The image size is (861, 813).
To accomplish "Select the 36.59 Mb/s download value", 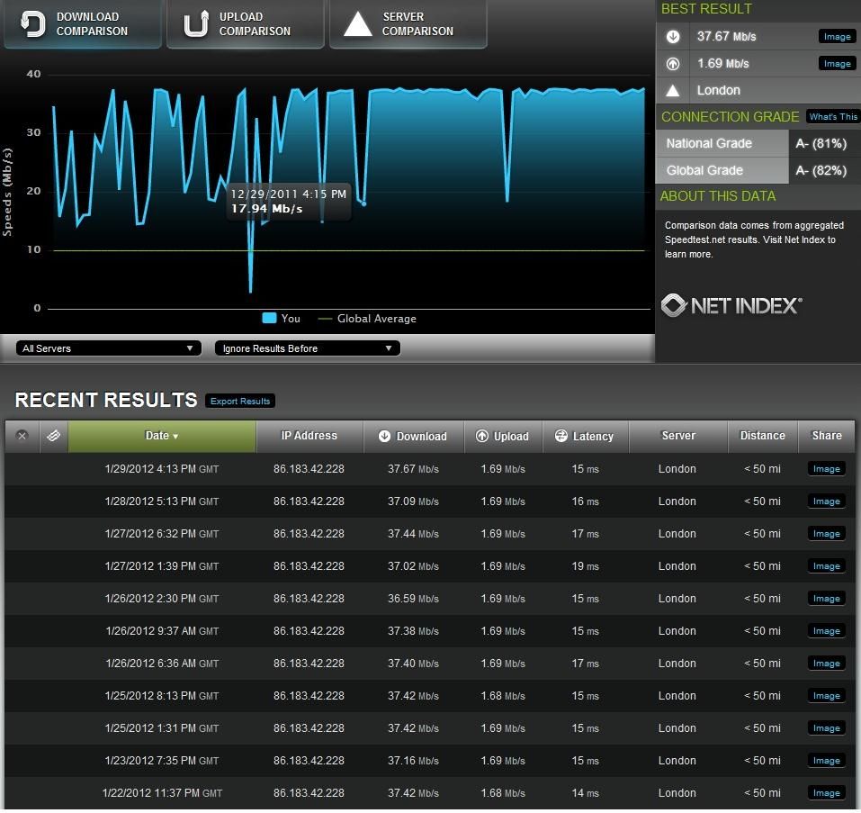I will pos(414,599).
